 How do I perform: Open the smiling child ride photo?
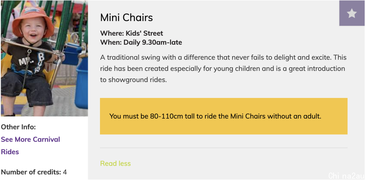tap(44, 58)
